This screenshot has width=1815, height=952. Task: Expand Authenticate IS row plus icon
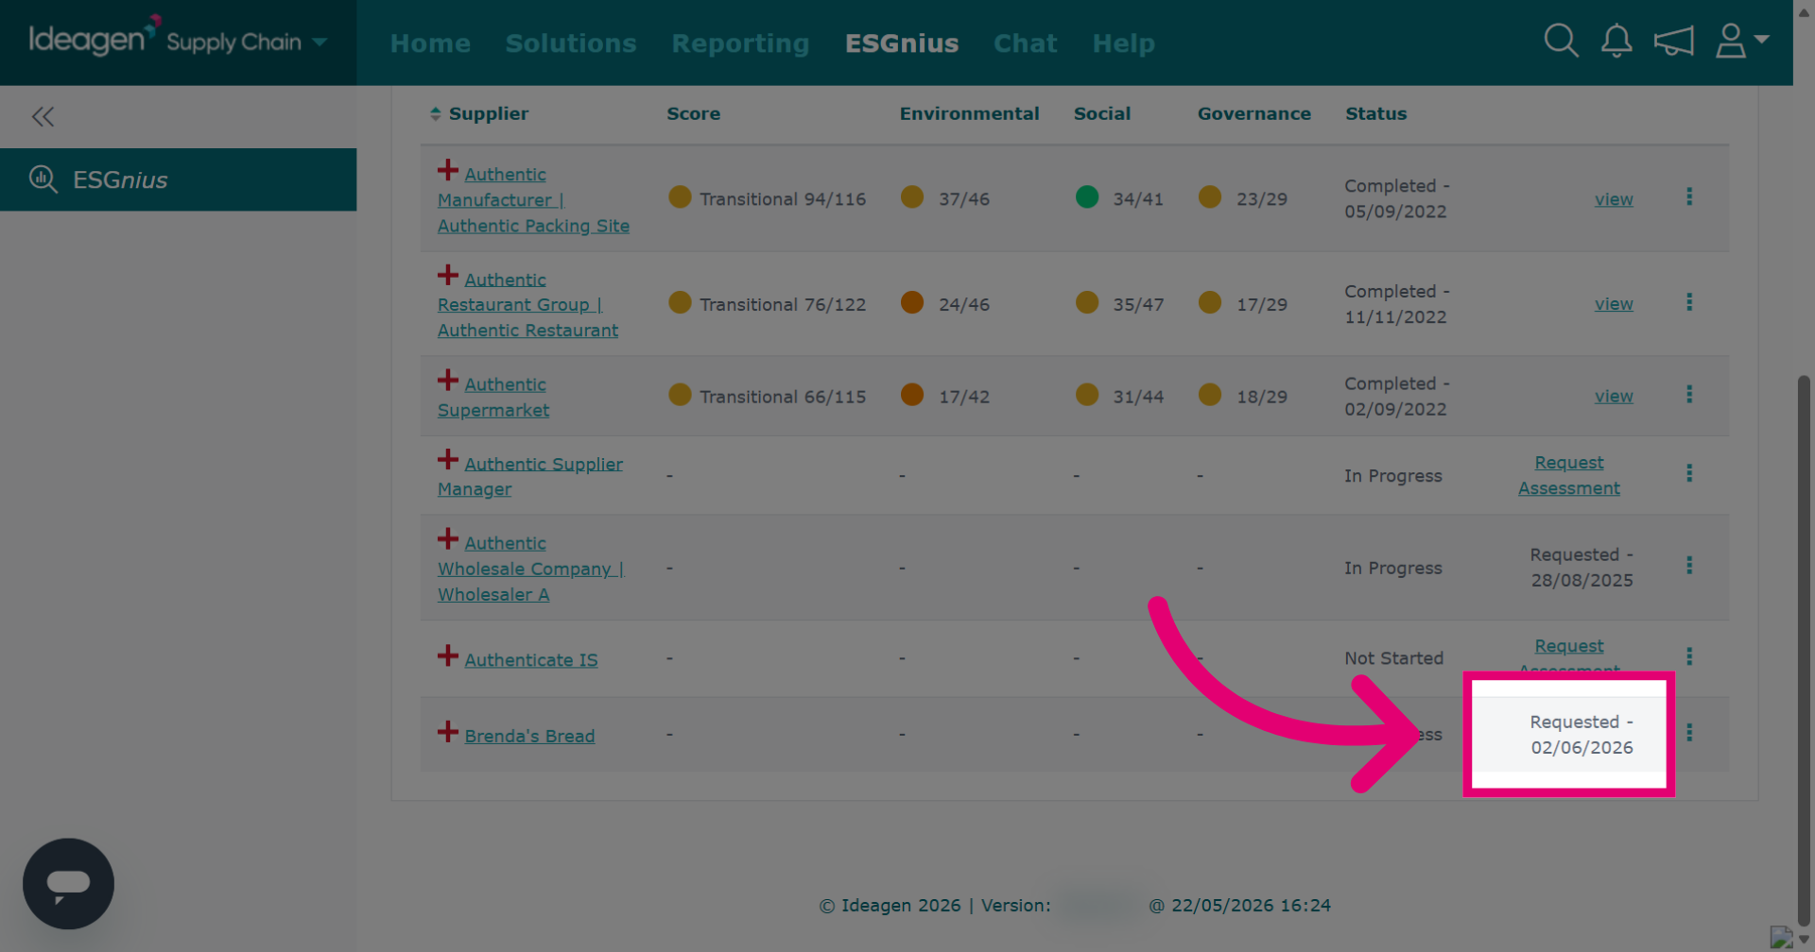coord(448,655)
